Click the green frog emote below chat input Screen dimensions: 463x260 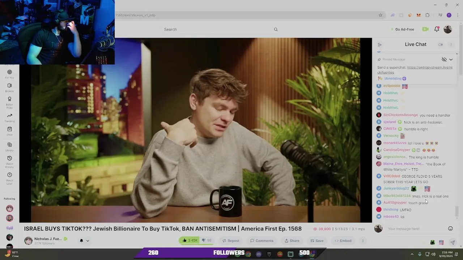pyautogui.click(x=433, y=243)
